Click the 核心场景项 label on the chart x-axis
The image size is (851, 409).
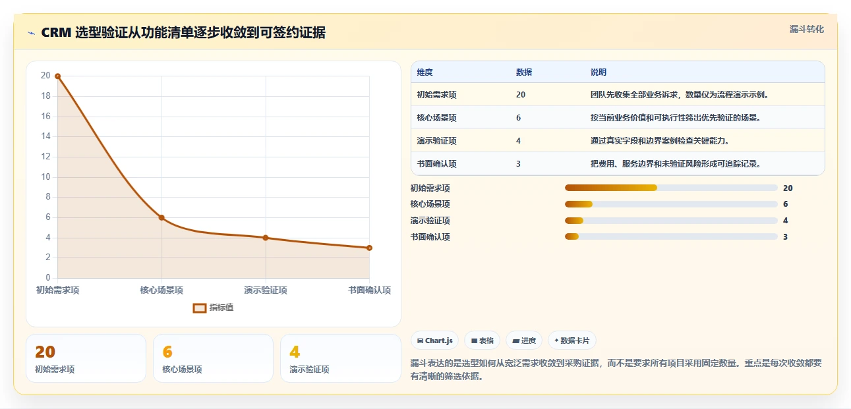click(x=161, y=290)
